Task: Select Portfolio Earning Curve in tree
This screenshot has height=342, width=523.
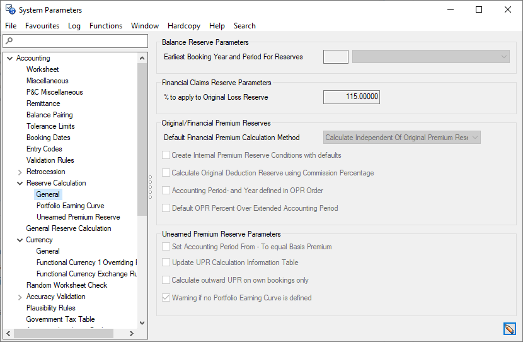Action: [70, 206]
